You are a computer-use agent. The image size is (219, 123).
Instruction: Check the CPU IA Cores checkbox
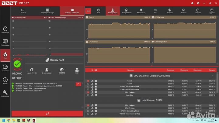pos(88,108)
